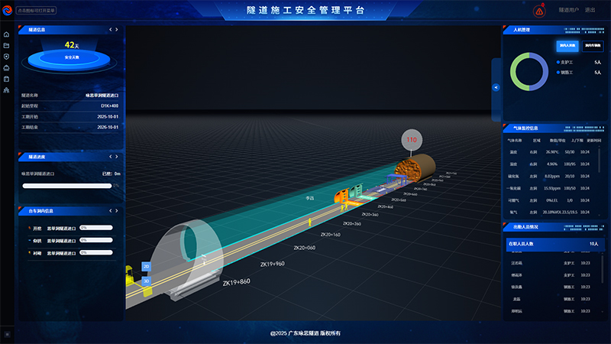Go to next item in 隧道信息 panel
Viewport: 611px width, 344px height.
(x=117, y=30)
